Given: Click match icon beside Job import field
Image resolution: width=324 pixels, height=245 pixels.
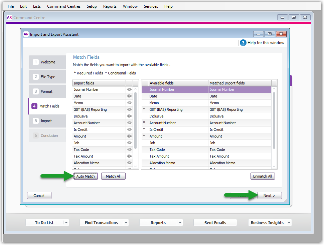Looking at the screenshot, I should click(x=129, y=143).
